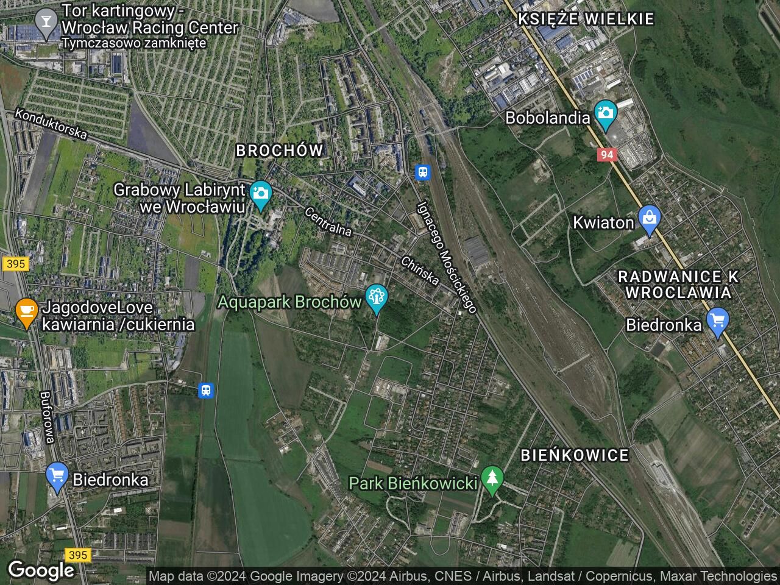The width and height of the screenshot is (780, 585).
Task: Select the train station icon near Brochów
Action: 422,172
